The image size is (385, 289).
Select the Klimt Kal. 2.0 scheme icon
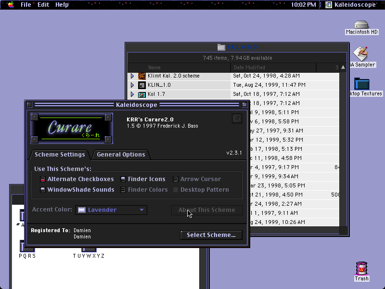[x=141, y=76]
